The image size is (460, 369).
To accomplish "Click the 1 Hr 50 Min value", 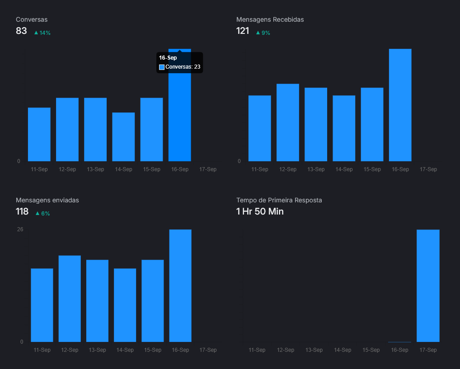I will [260, 211].
